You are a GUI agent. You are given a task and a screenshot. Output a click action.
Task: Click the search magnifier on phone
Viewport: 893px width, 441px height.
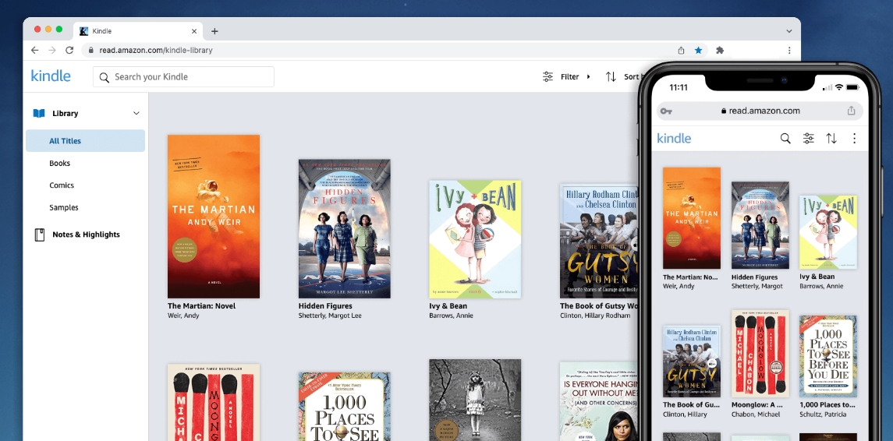pyautogui.click(x=785, y=138)
